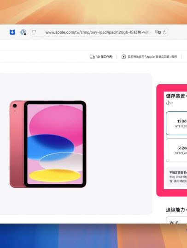The image size is (187, 248).
Task: Open the Apple 直營店取貨 pickup availability link
Action: click(x=152, y=57)
